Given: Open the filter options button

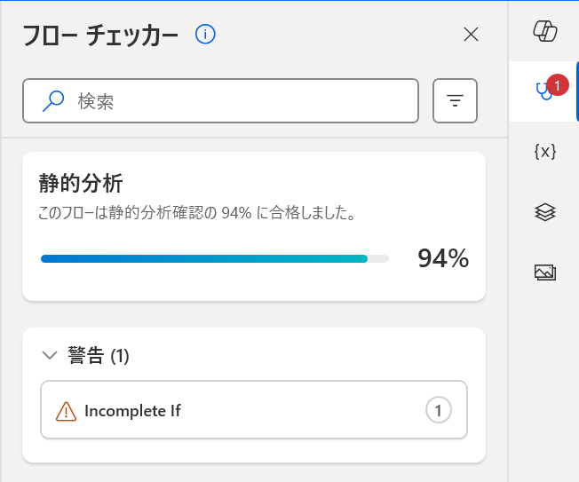Looking at the screenshot, I should (x=455, y=101).
